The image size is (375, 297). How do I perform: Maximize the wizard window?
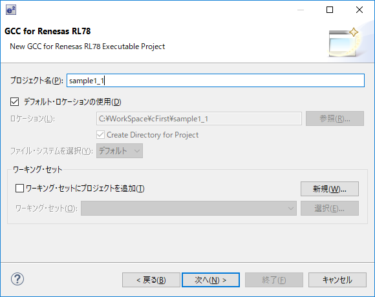(330, 10)
